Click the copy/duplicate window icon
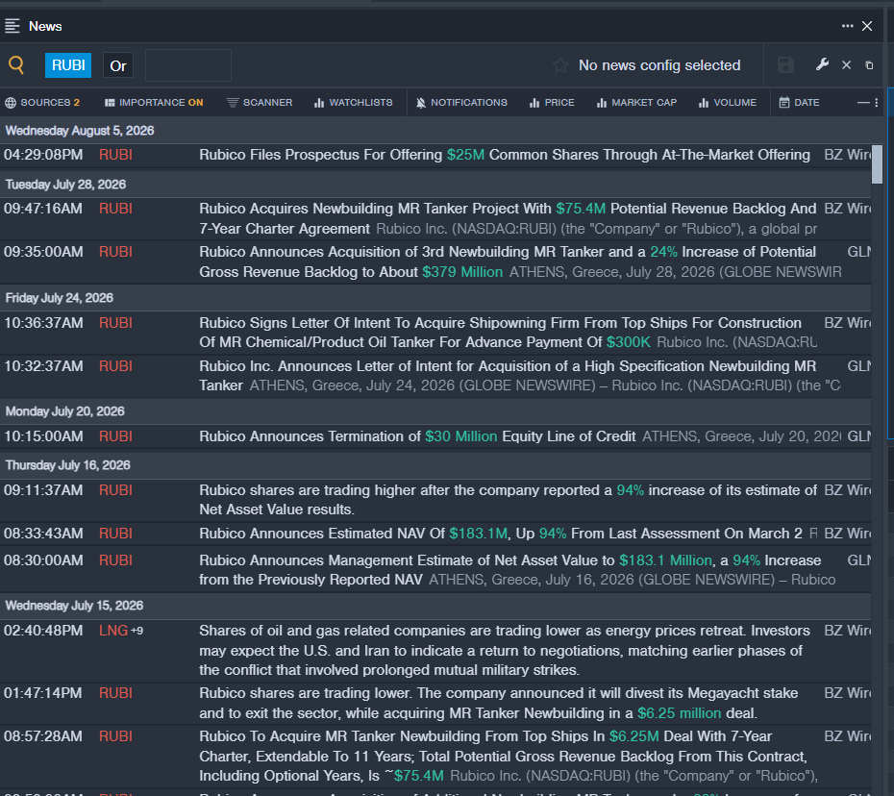This screenshot has width=894, height=796. (869, 65)
